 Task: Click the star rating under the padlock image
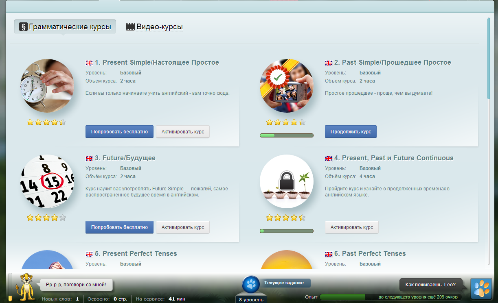pyautogui.click(x=286, y=218)
